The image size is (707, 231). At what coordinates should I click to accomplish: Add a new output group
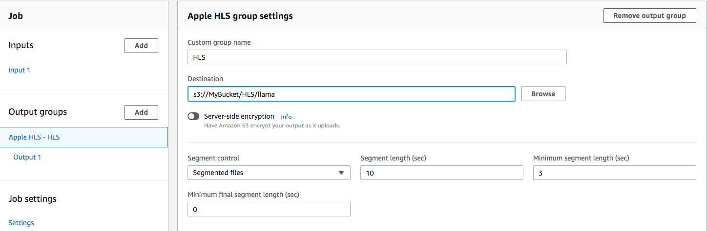[141, 112]
